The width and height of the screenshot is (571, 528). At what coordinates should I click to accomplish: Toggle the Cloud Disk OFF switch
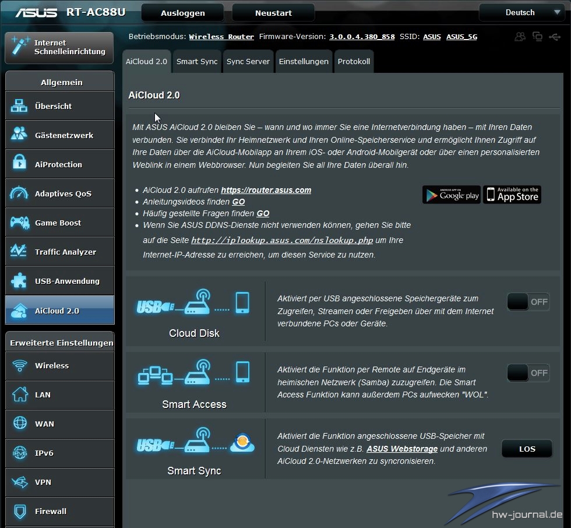[528, 302]
